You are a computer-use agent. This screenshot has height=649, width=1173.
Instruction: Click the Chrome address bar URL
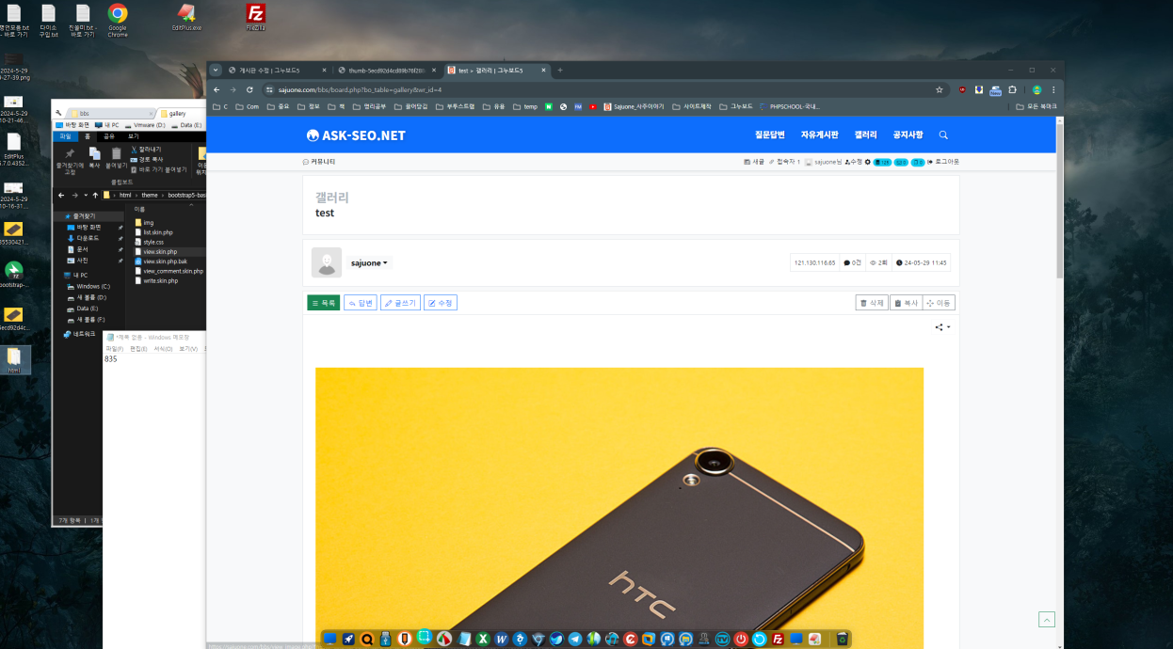pos(360,89)
